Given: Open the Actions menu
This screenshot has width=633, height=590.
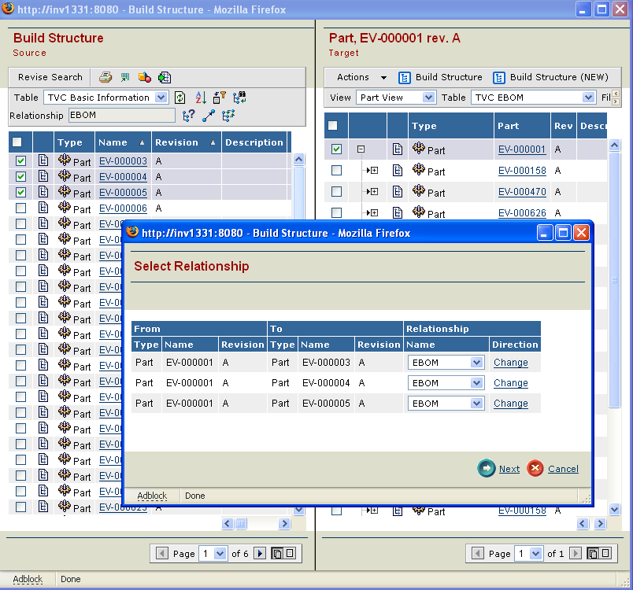Looking at the screenshot, I should tap(361, 77).
